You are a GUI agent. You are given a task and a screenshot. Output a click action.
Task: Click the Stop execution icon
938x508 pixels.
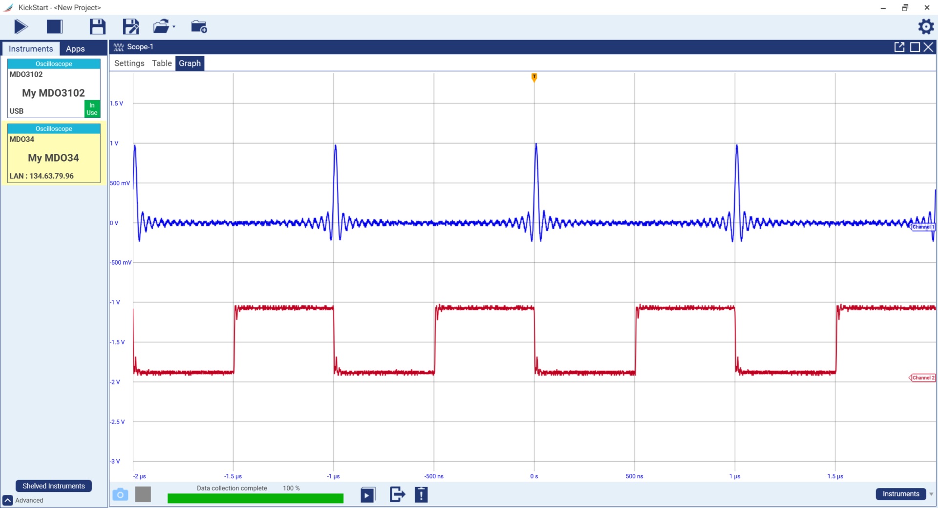54,27
